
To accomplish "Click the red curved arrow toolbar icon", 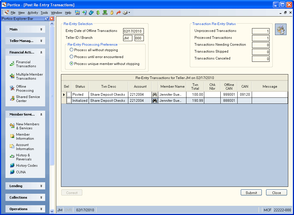I will [x=119, y=13].
